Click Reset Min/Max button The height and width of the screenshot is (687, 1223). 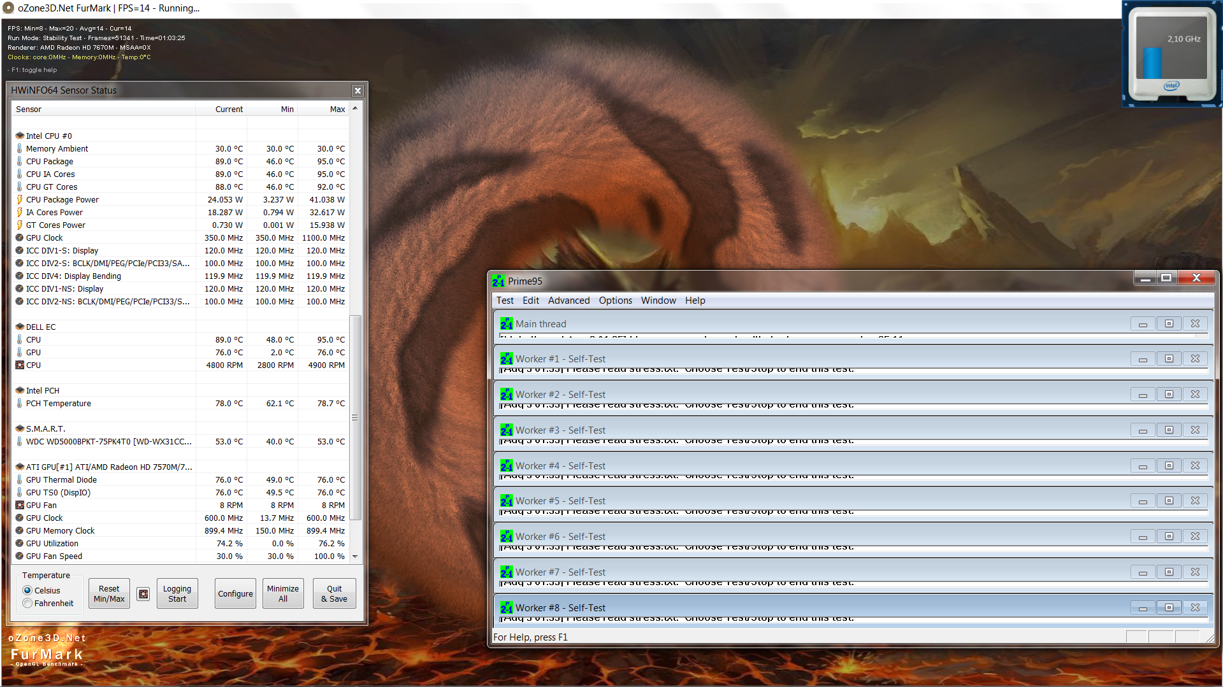pos(109,593)
